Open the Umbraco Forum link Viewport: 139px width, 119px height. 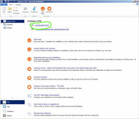(x=65, y=68)
